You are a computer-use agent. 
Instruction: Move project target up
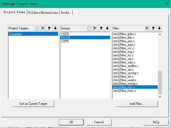click(49, 28)
